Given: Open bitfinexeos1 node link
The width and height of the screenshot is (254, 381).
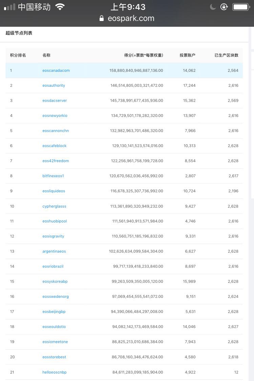Looking at the screenshot, I should point(53,176).
